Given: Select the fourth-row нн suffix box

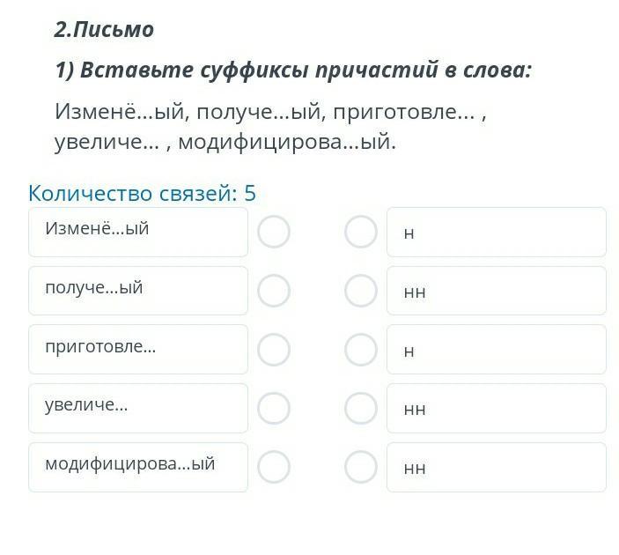Looking at the screenshot, I should click(x=497, y=408).
